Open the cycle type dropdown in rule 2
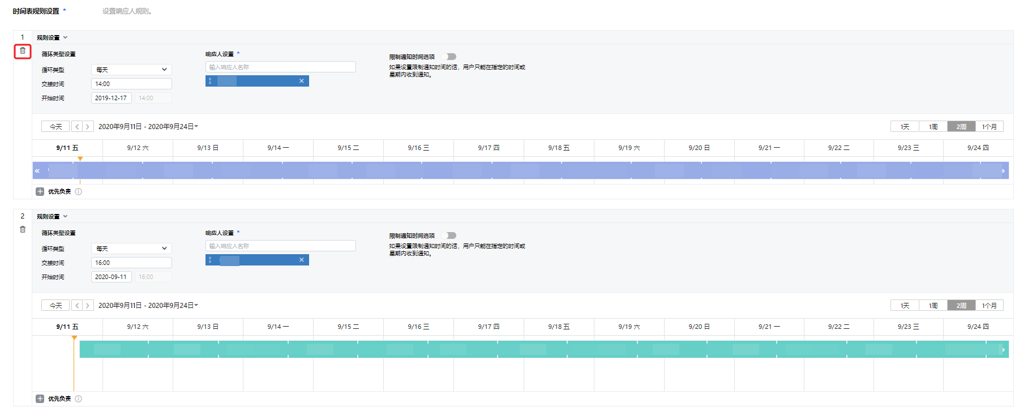Viewport: 1032px width, 407px height. [x=131, y=249]
